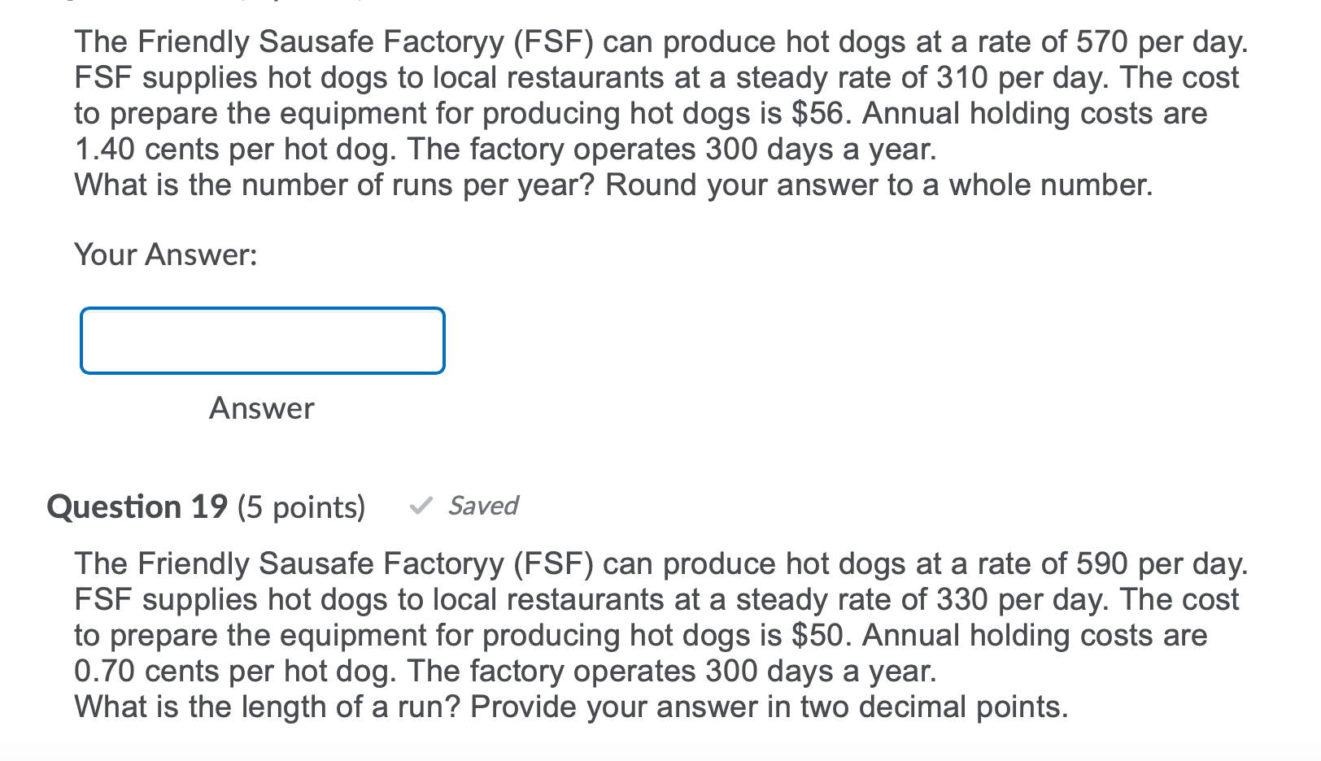Viewport: 1321px width, 761px height.
Task: Select the Answer label under the input box
Action: [261, 408]
